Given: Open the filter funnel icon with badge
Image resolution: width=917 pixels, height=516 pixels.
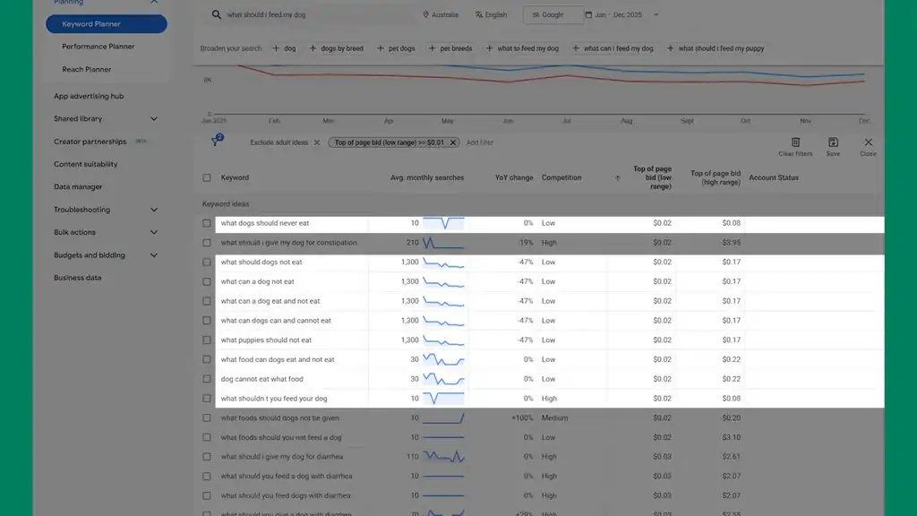Looking at the screenshot, I should [213, 142].
